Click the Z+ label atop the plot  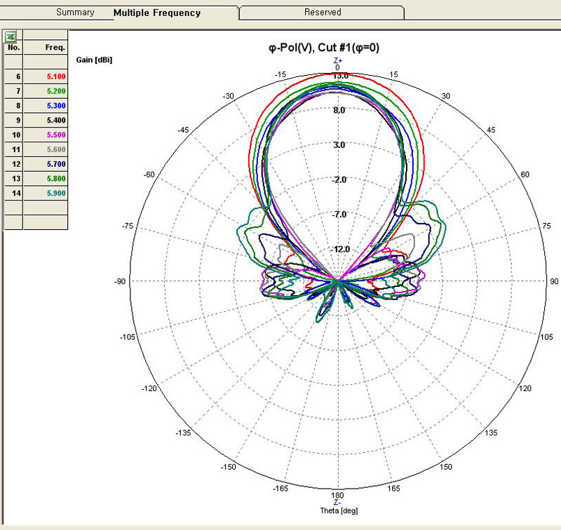[x=338, y=60]
